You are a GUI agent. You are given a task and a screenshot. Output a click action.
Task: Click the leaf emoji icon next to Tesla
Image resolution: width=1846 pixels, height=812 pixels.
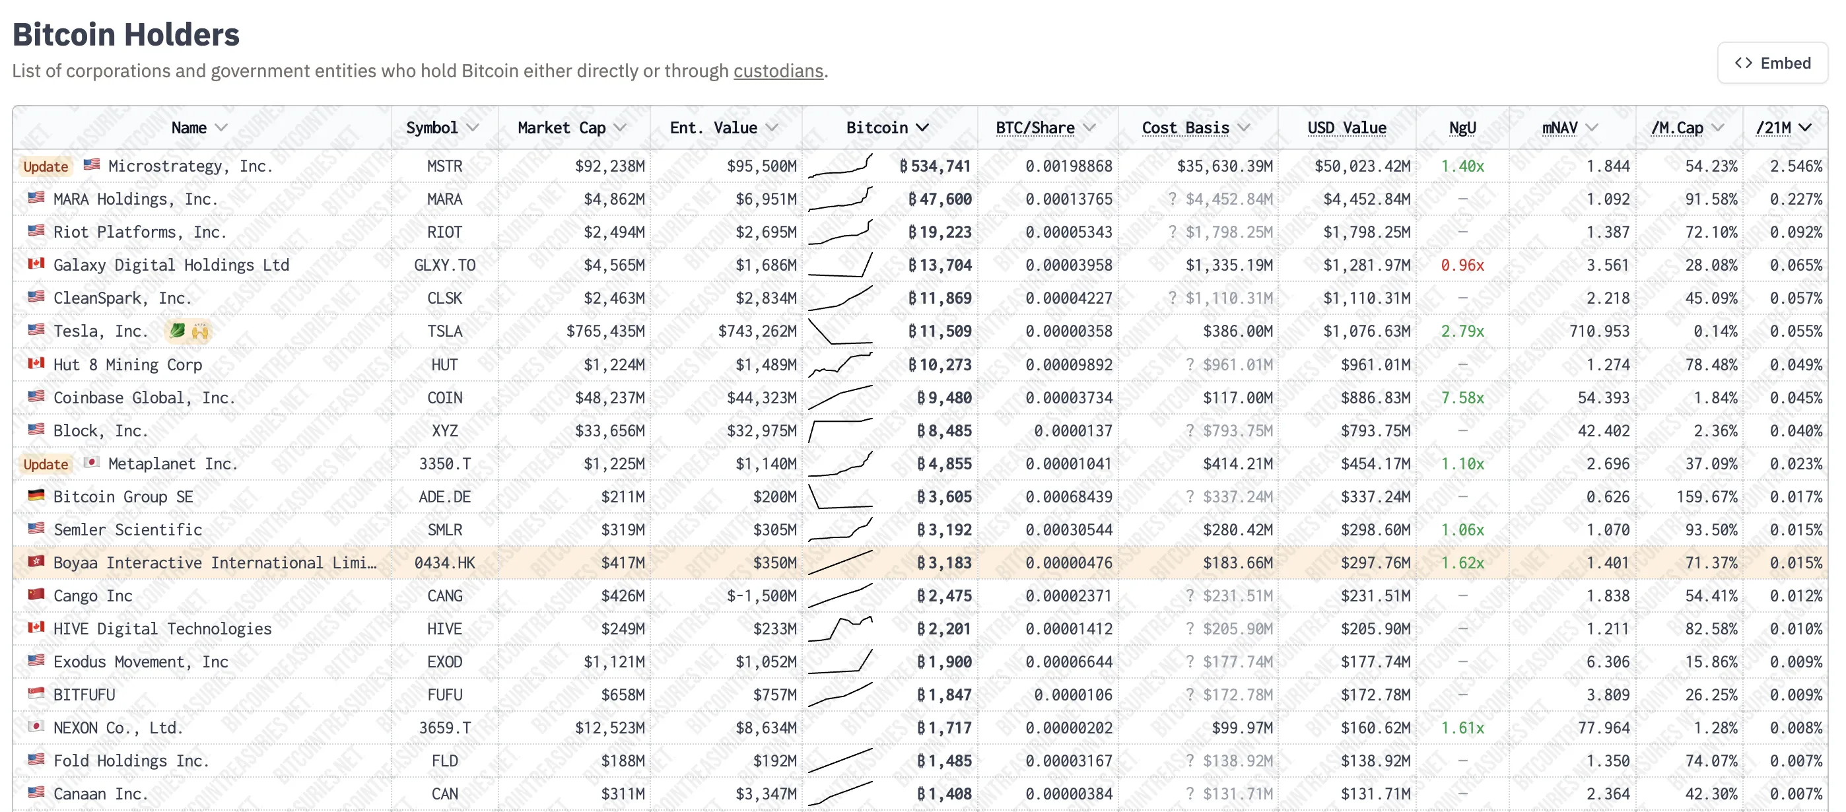point(177,330)
